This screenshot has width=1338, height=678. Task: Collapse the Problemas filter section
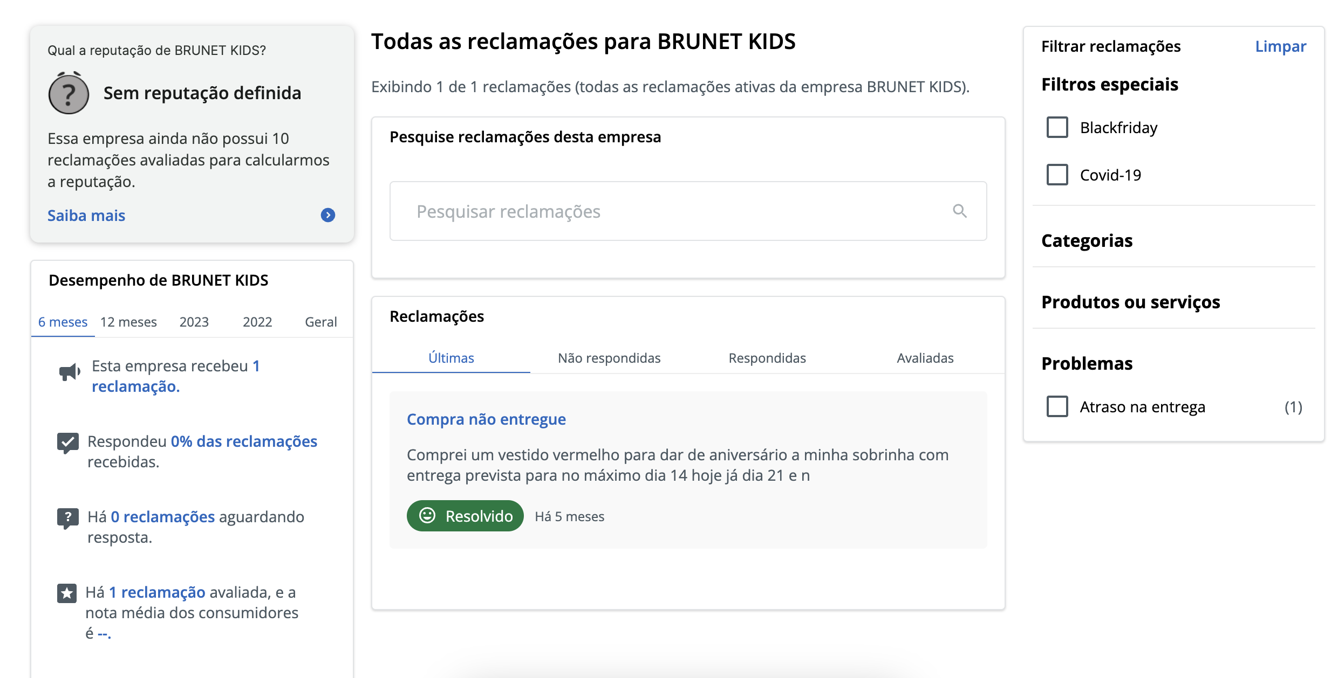pyautogui.click(x=1087, y=363)
